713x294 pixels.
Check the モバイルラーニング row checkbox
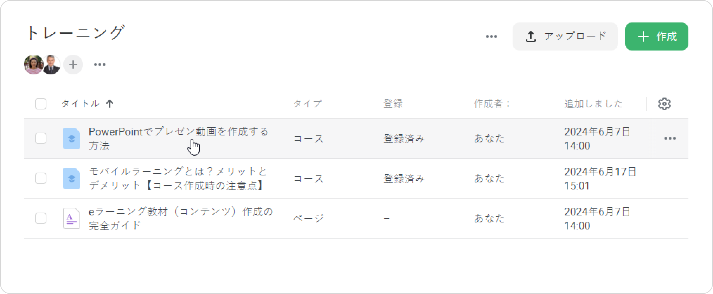tap(41, 178)
